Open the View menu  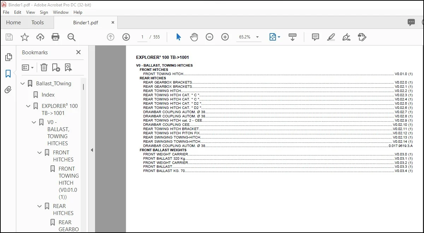point(31,12)
